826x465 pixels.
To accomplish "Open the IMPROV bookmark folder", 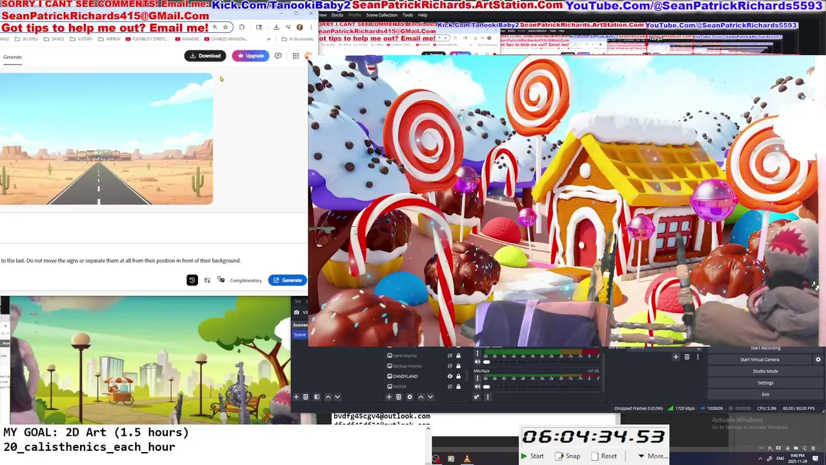I will (110, 39).
